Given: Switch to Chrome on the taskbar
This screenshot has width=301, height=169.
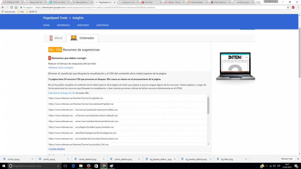Looking at the screenshot, I should coord(104,166).
